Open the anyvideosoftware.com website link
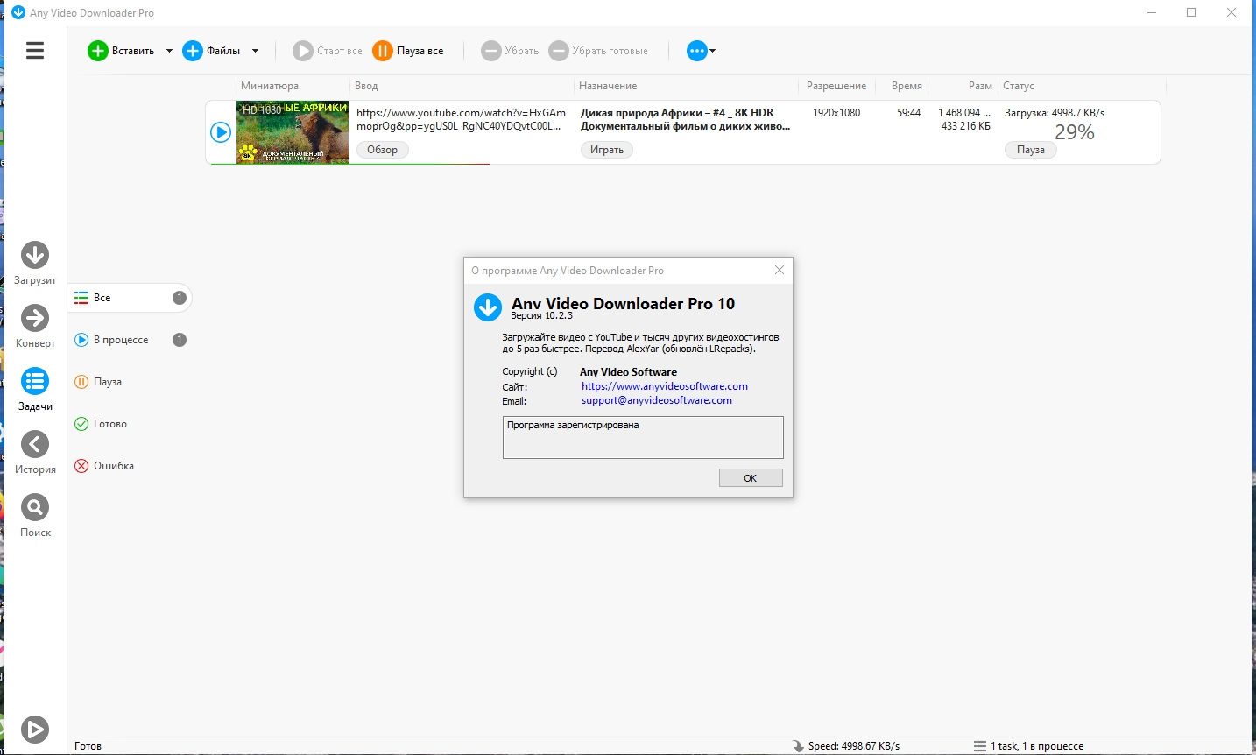The height and width of the screenshot is (755, 1256). (x=665, y=386)
